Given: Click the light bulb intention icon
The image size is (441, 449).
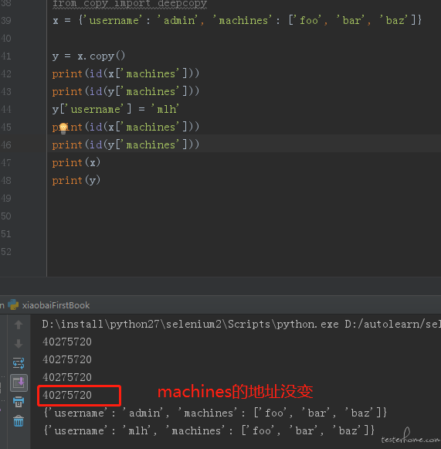Looking at the screenshot, I should click(63, 128).
